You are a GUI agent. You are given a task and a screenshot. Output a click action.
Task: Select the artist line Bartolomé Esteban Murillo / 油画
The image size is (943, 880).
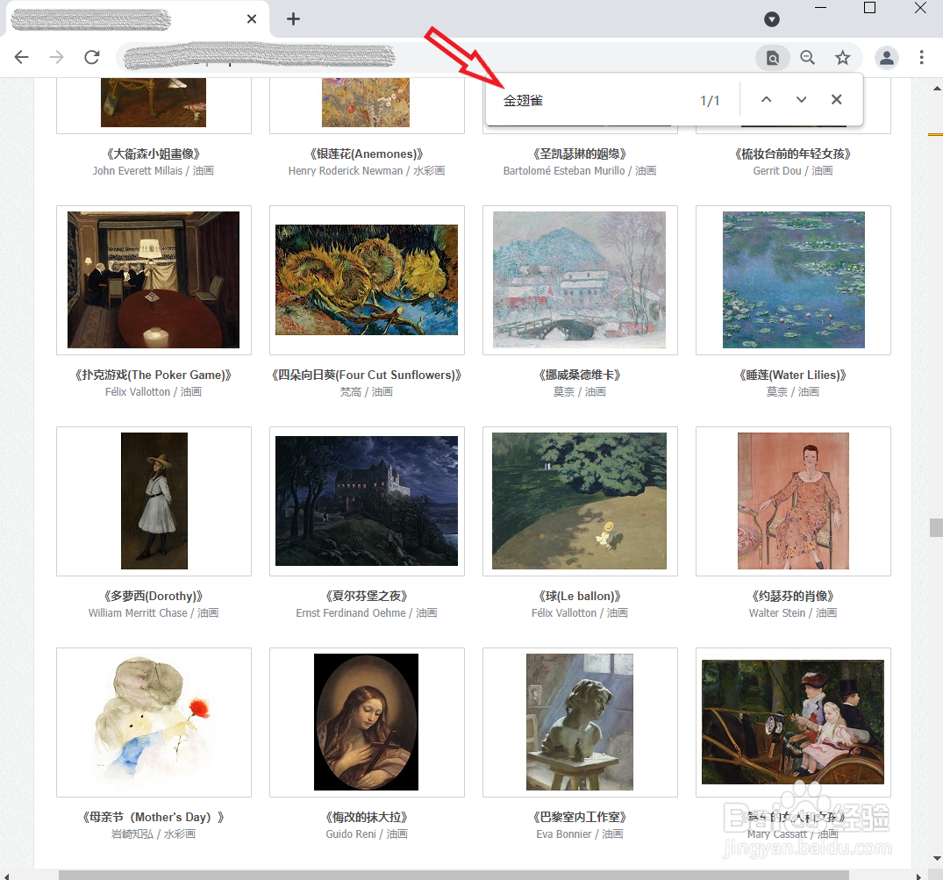click(579, 171)
